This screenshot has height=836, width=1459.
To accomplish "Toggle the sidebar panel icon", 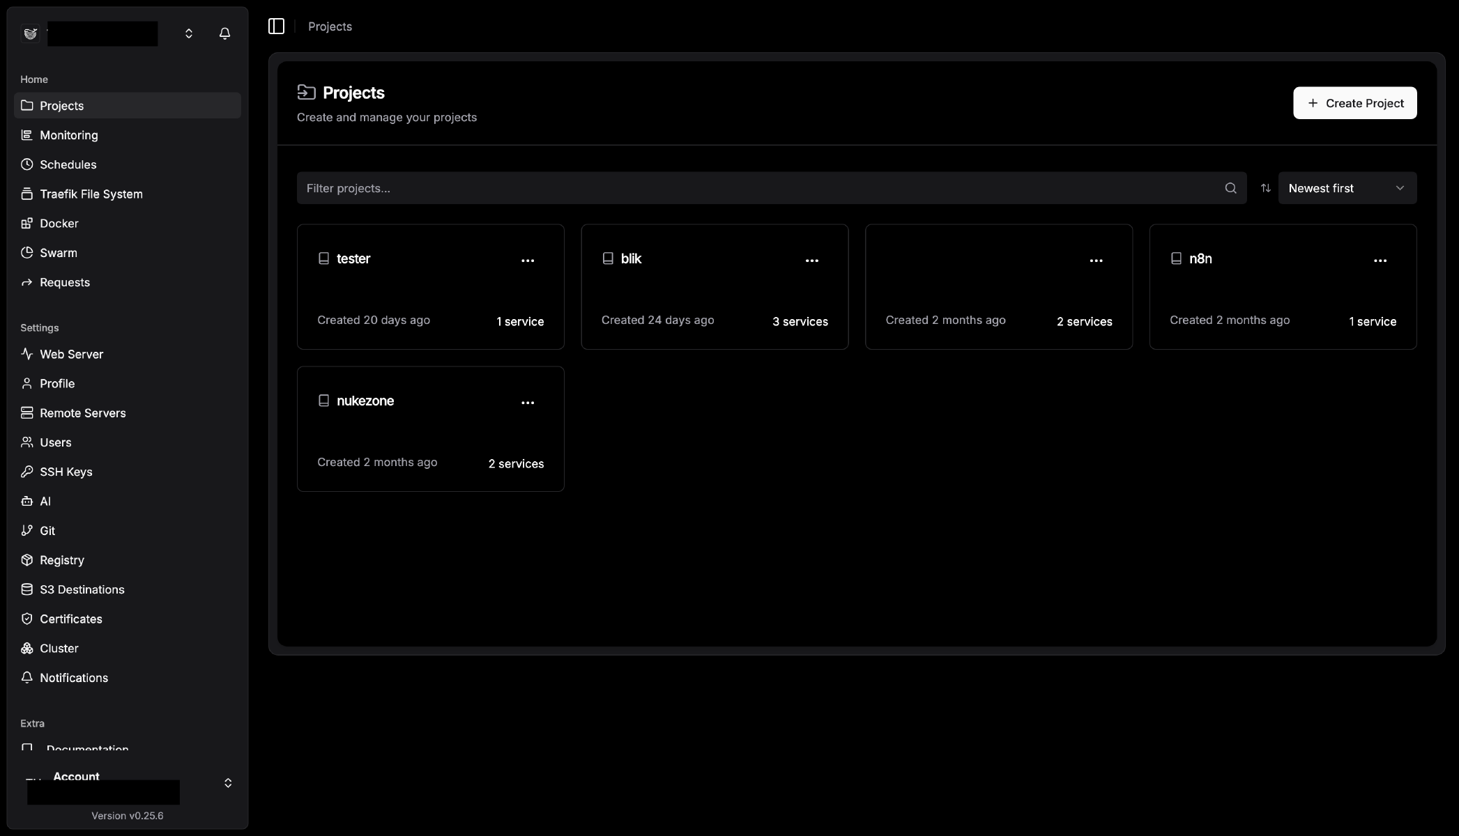I will click(276, 26).
